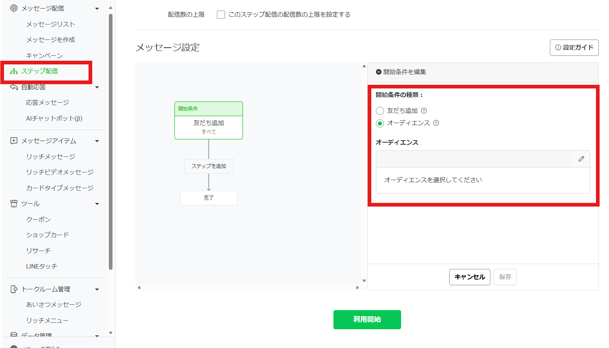Click the キャンセル button

[x=470, y=277]
